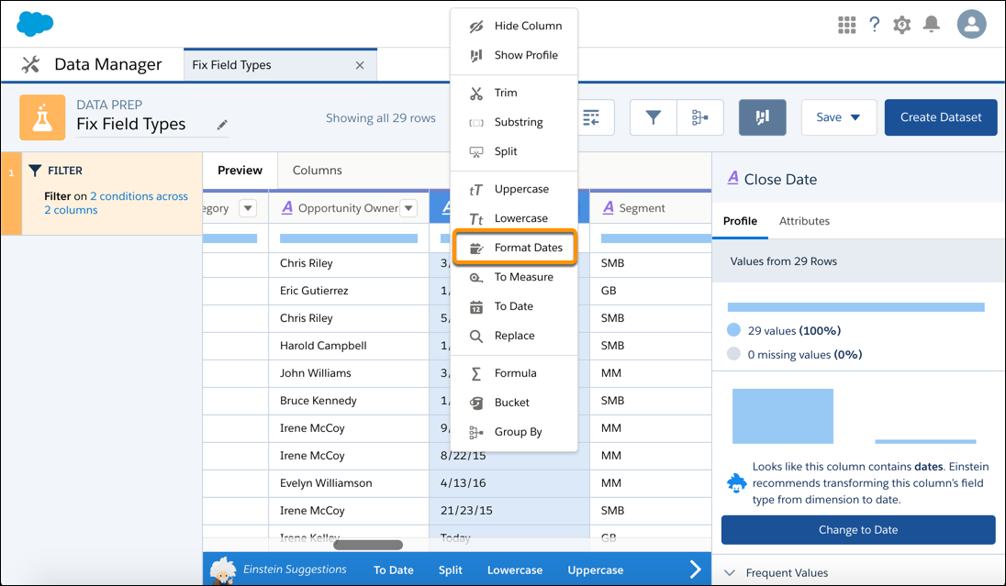Edit recipe name with pencil icon

click(x=222, y=125)
